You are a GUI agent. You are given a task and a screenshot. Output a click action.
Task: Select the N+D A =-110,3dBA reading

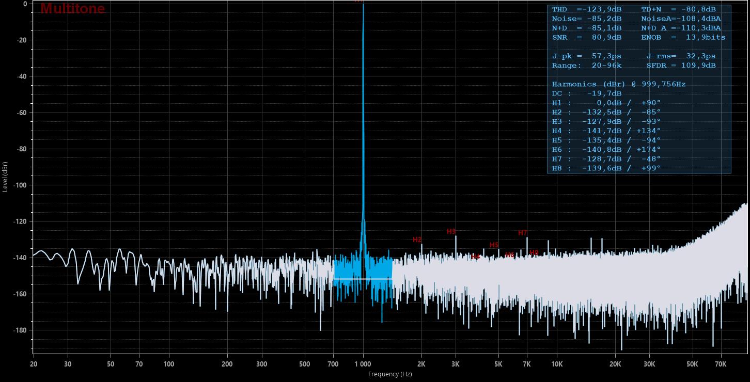(681, 28)
